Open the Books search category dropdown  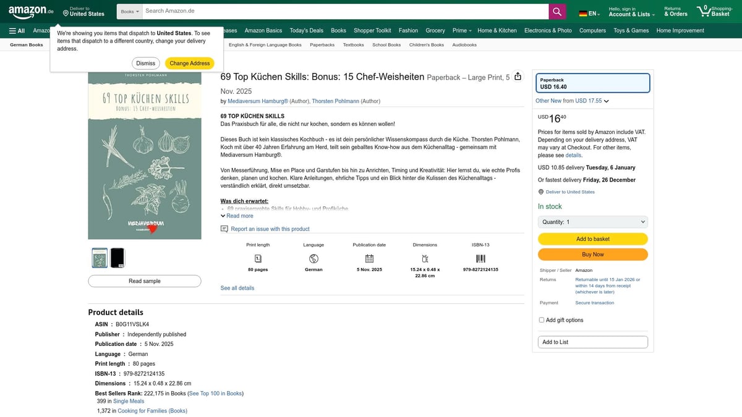(x=129, y=12)
